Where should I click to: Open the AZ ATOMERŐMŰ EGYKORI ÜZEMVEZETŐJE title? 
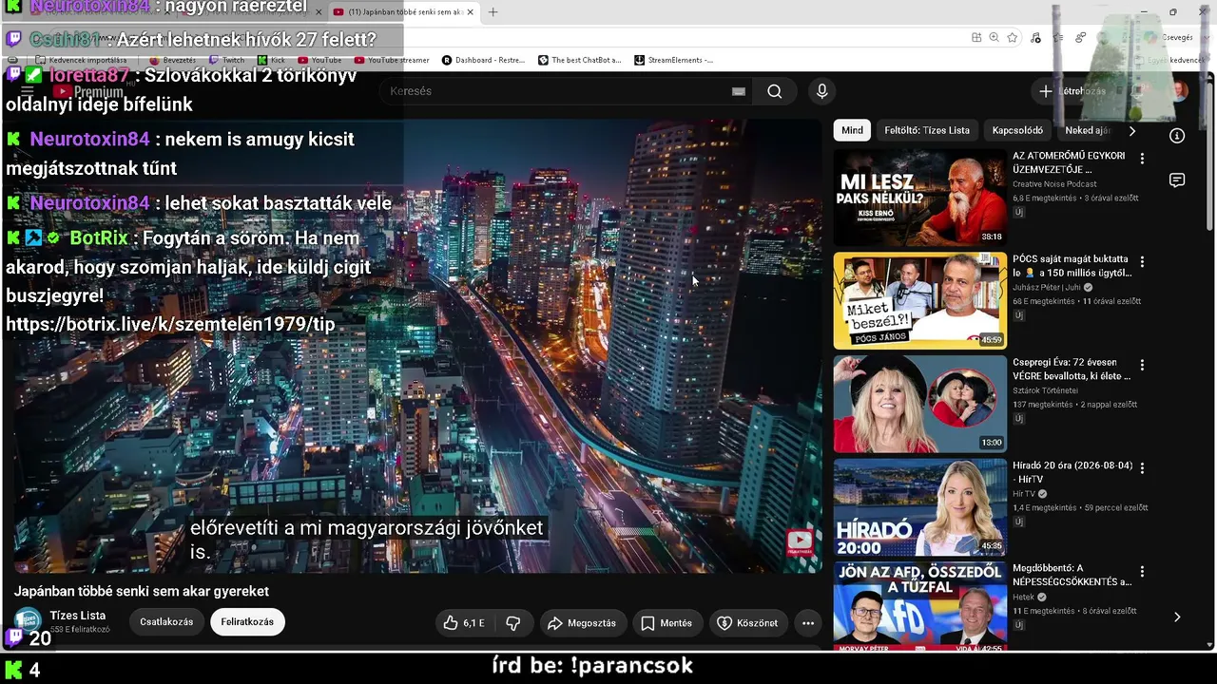coord(1069,162)
